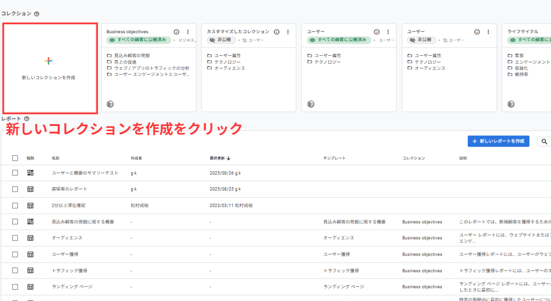Screen dimensions: 551x301
Task: Click the summary report icon for ユーザーと概要のサマリーテスト
Action: click(30, 173)
